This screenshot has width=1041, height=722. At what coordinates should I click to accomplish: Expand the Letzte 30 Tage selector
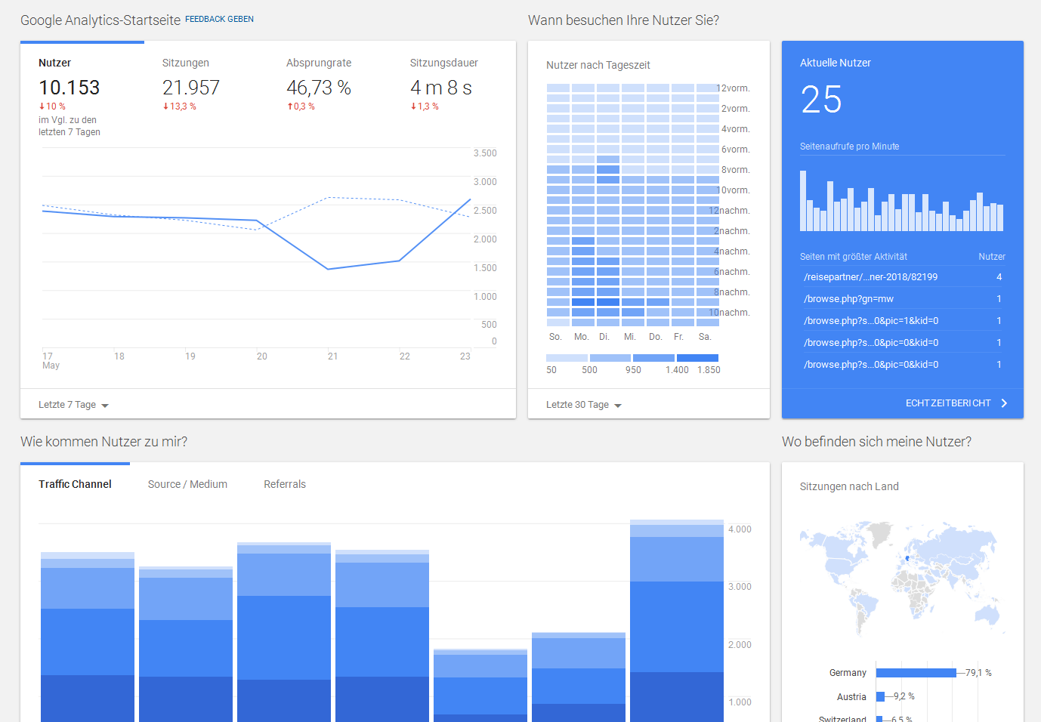[x=583, y=405]
